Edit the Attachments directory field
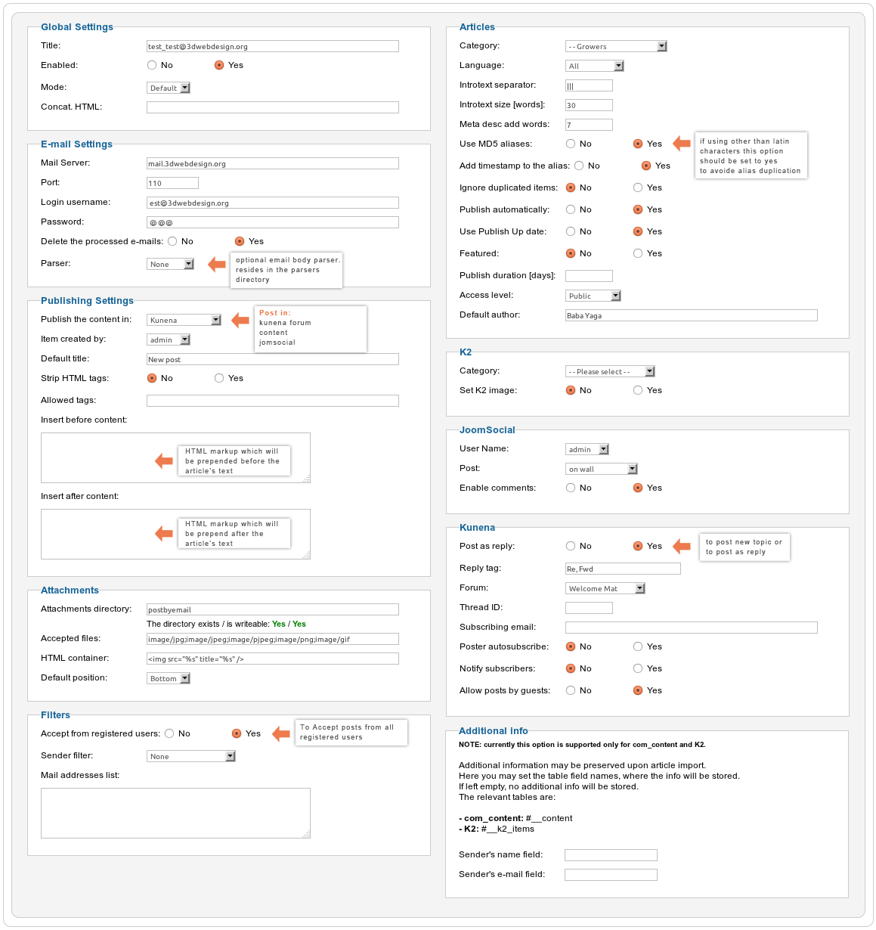This screenshot has width=876, height=930. pyautogui.click(x=273, y=609)
